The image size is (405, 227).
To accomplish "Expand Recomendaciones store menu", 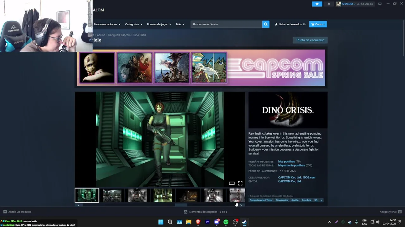I will pyautogui.click(x=107, y=24).
